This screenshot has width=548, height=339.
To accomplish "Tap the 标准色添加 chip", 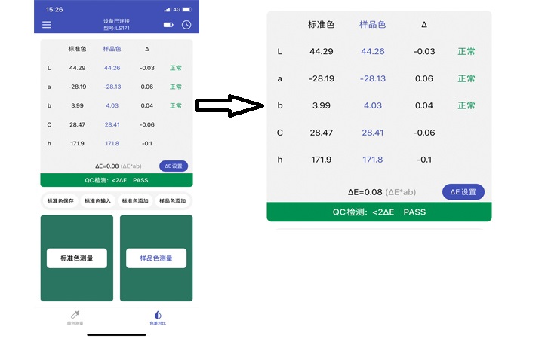I will [x=135, y=201].
